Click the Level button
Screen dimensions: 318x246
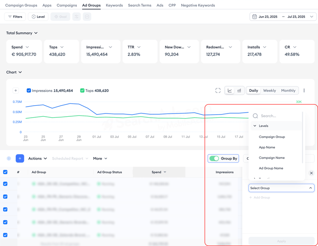tap(38, 17)
